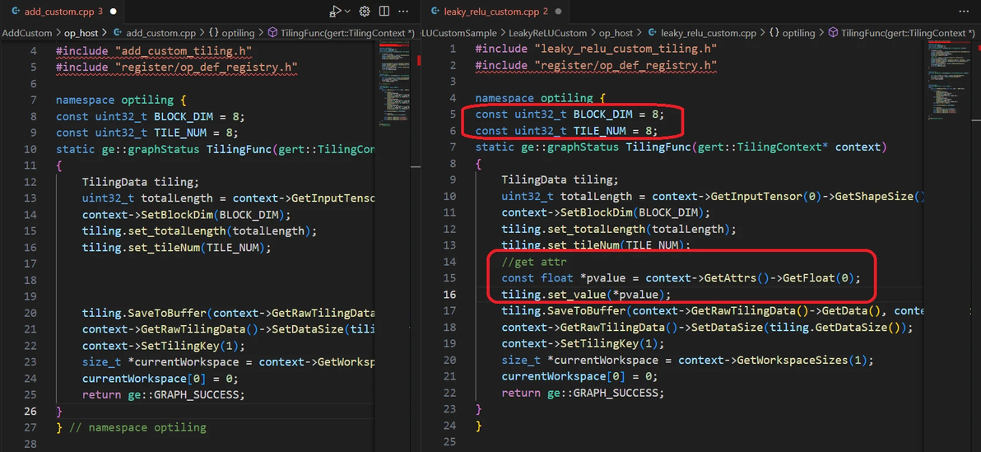The width and height of the screenshot is (981, 452).
Task: Click "context->SetTilingKey(1);" on right line 19
Action: click(583, 343)
